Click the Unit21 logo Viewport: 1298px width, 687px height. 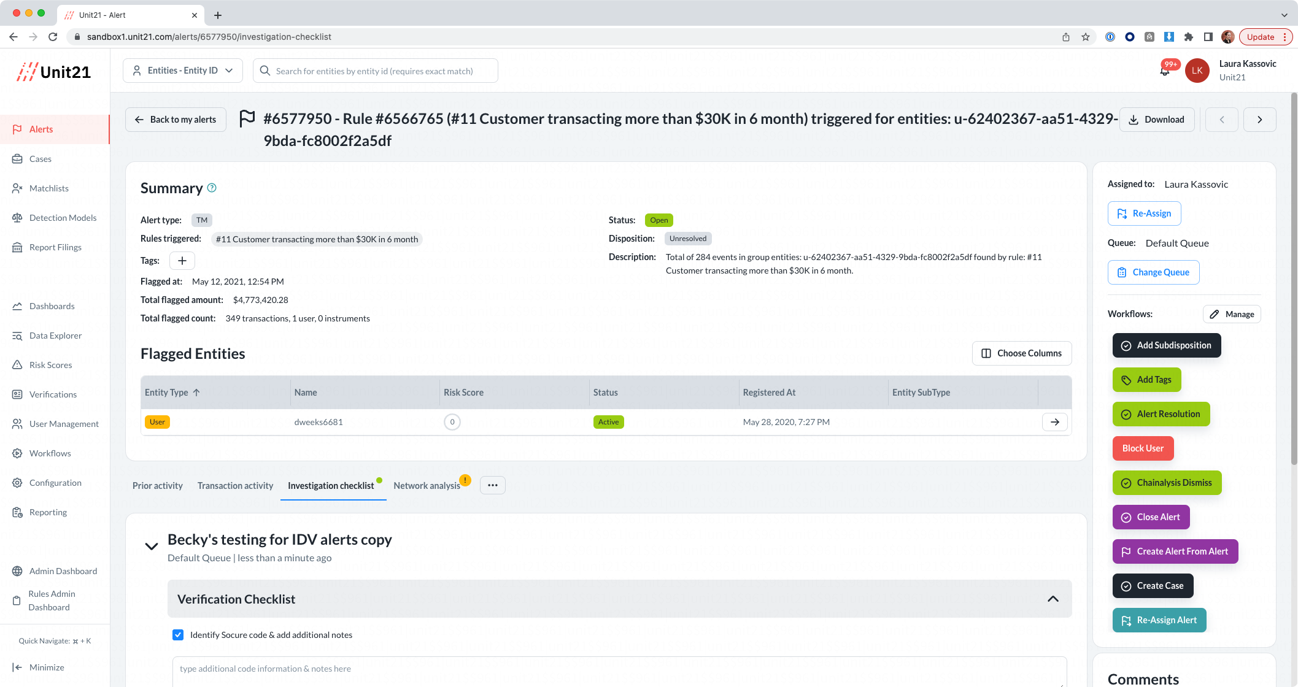(54, 72)
